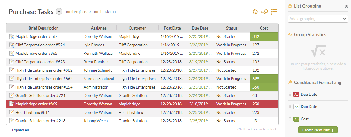Open the Add a grouping dropdown

tap(318, 19)
